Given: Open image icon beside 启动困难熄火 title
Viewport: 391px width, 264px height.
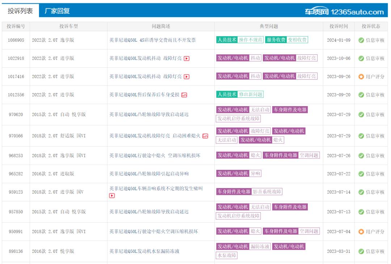Looking at the screenshot, I should pyautogui.click(x=205, y=136).
